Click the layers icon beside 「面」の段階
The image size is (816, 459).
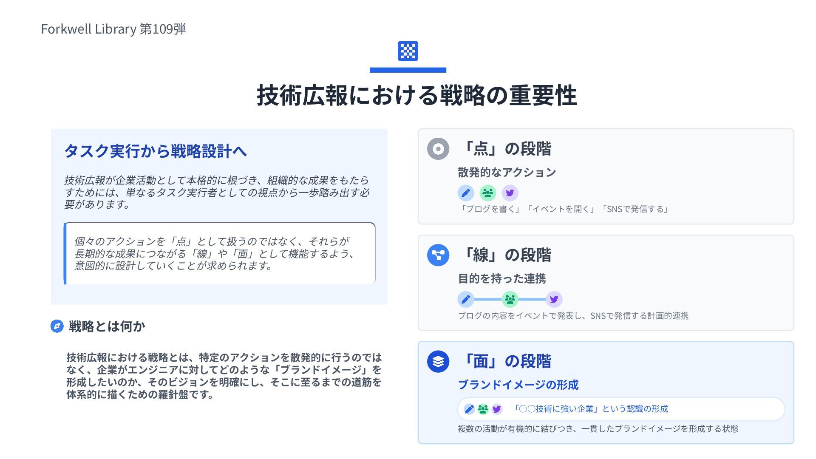coord(438,361)
